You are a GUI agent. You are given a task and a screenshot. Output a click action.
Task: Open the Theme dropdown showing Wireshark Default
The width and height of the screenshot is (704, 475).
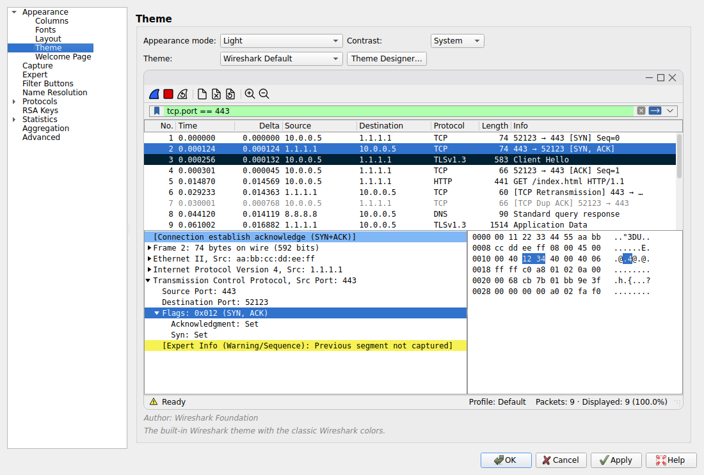(281, 59)
